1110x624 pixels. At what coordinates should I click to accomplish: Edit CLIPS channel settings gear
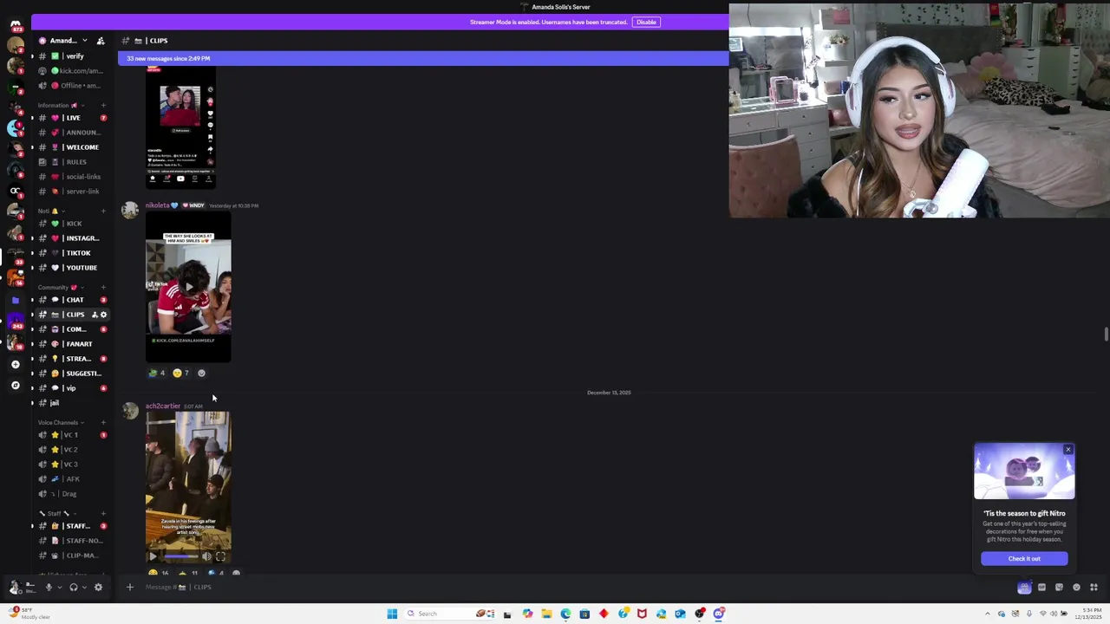point(103,315)
